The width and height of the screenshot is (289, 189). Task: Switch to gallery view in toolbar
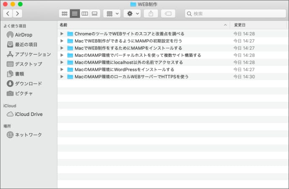[95, 14]
